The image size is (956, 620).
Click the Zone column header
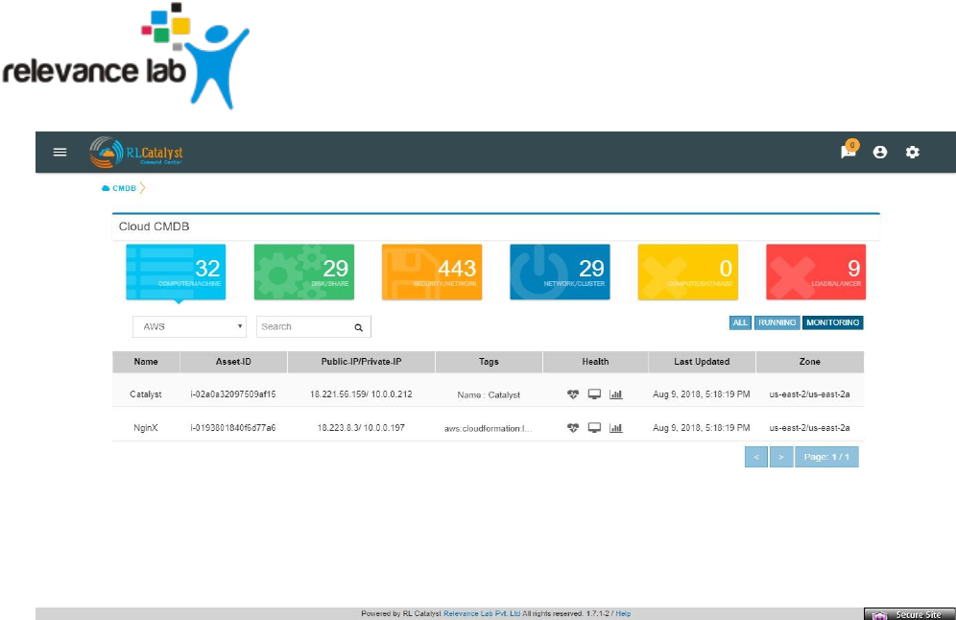(x=810, y=362)
